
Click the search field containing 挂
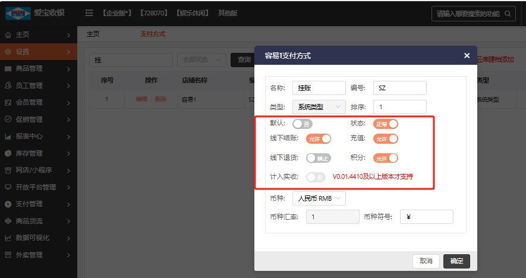[x=131, y=60]
